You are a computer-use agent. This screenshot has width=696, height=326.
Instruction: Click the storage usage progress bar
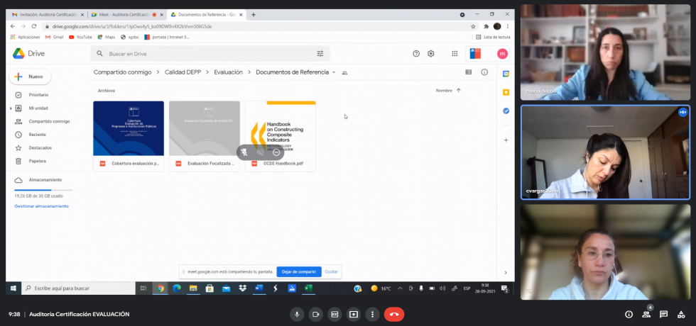pyautogui.click(x=43, y=190)
